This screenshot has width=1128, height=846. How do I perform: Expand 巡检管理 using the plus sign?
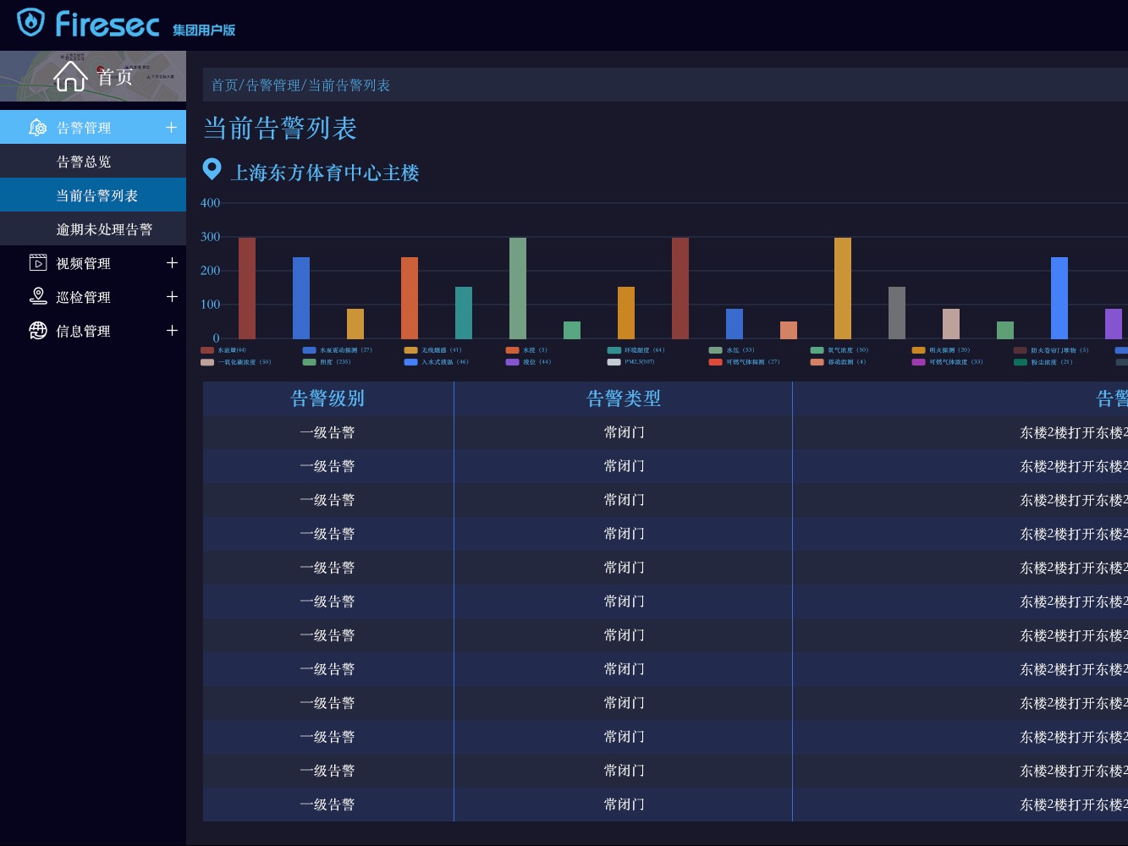(172, 296)
